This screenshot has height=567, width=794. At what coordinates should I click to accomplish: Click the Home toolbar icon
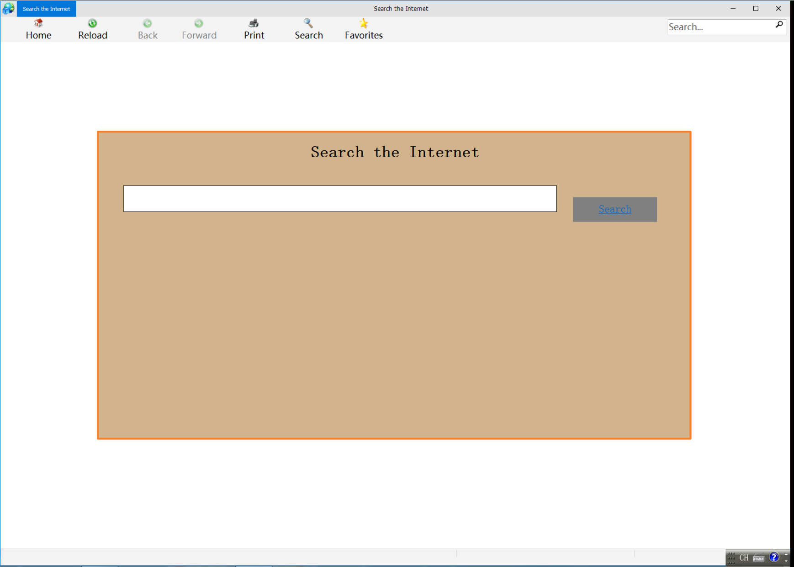[38, 23]
